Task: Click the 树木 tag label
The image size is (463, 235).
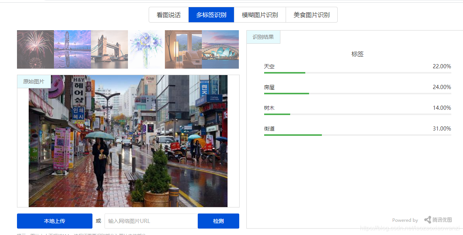Action: (269, 108)
